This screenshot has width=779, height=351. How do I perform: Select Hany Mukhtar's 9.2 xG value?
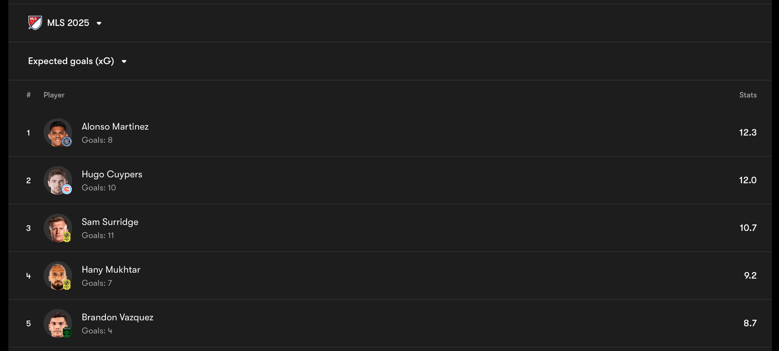pyautogui.click(x=750, y=276)
